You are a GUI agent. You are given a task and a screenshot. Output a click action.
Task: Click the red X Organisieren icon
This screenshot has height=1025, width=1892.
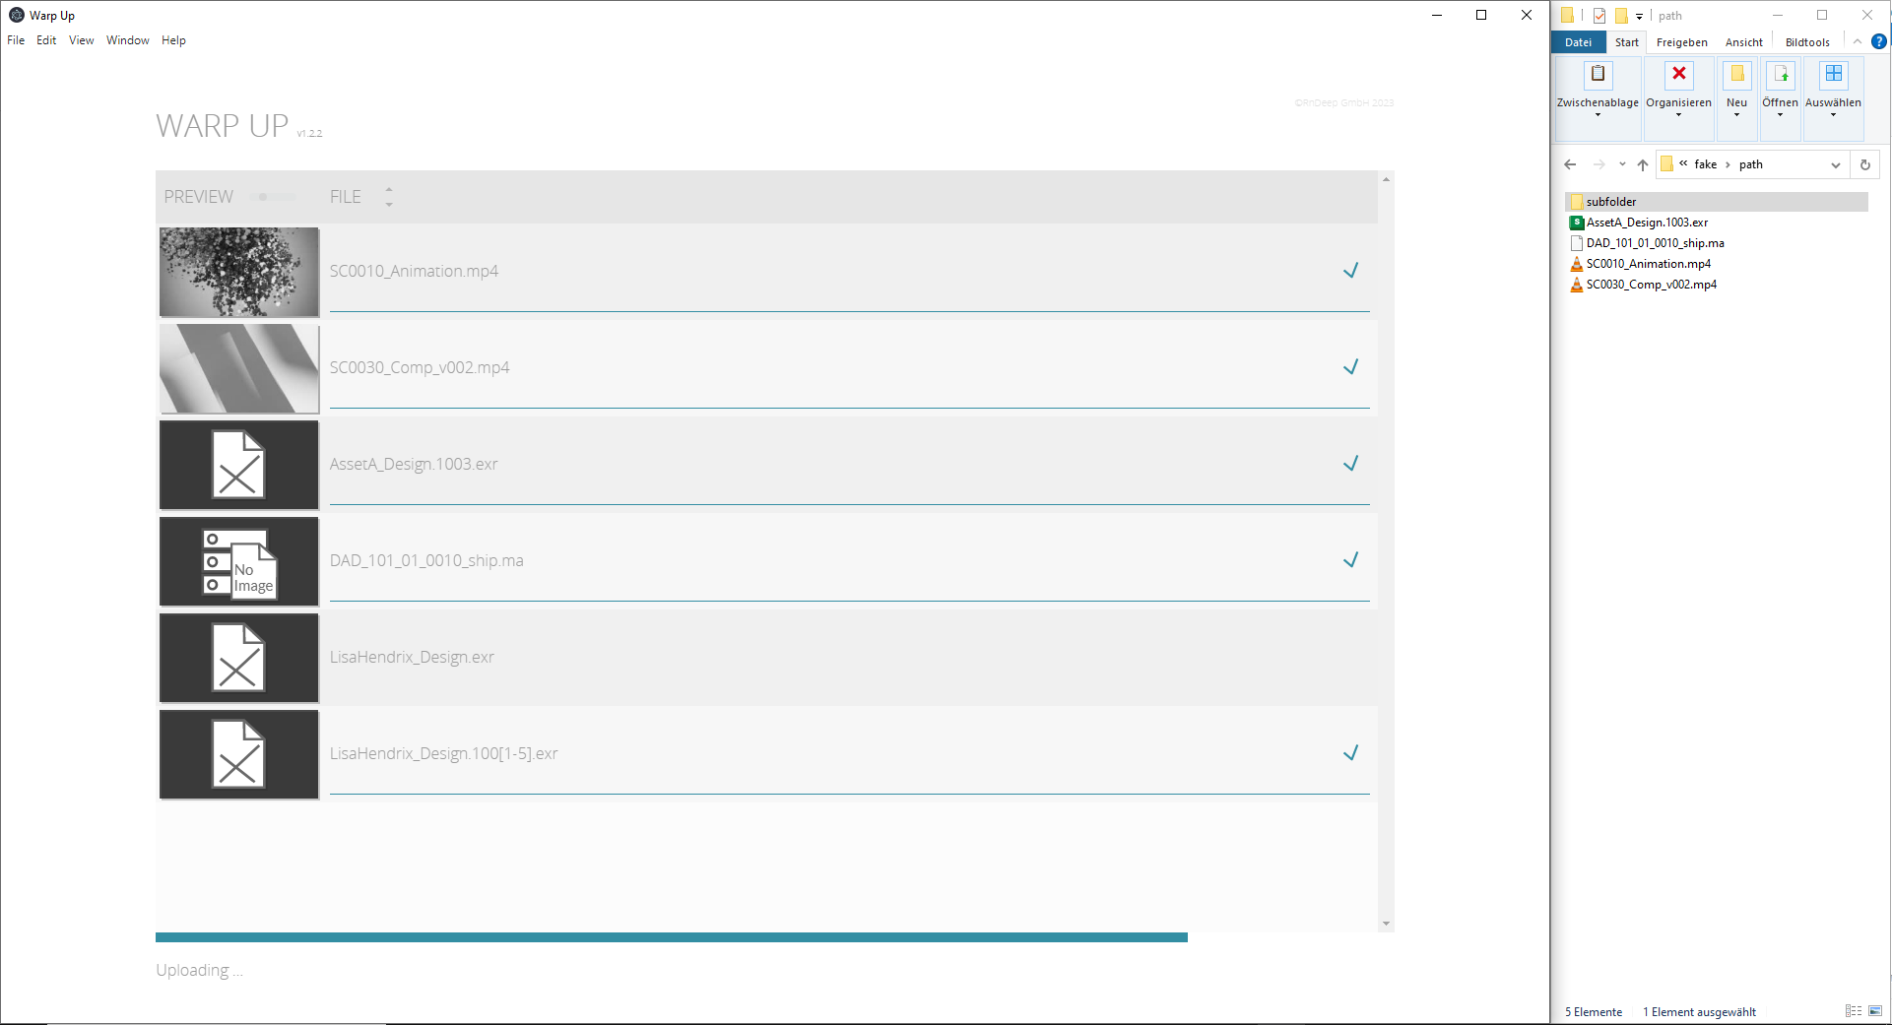[x=1678, y=75]
